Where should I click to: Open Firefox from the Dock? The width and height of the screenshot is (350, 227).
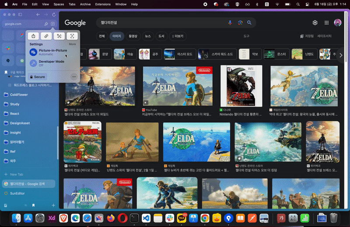(x=111, y=218)
